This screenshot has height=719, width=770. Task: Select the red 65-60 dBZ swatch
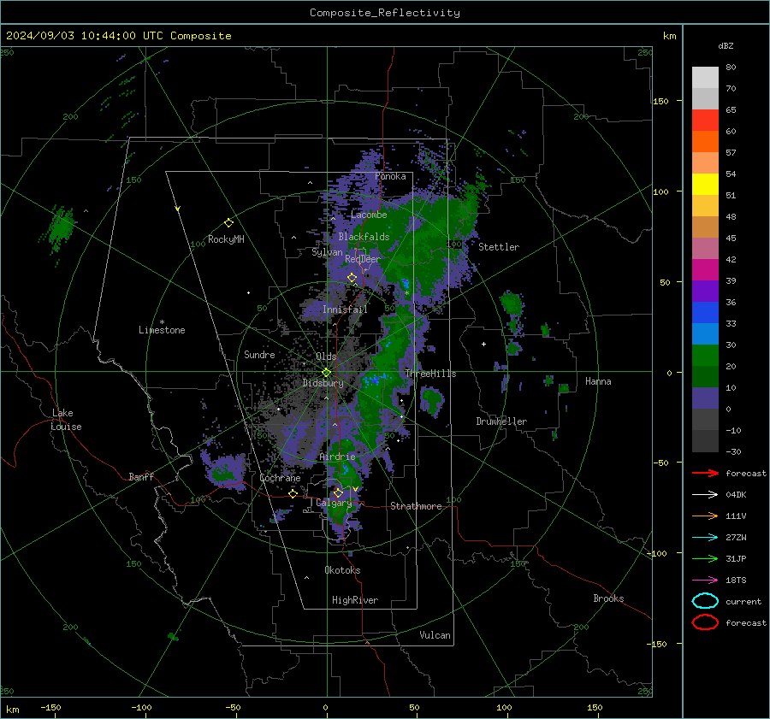[x=705, y=121]
